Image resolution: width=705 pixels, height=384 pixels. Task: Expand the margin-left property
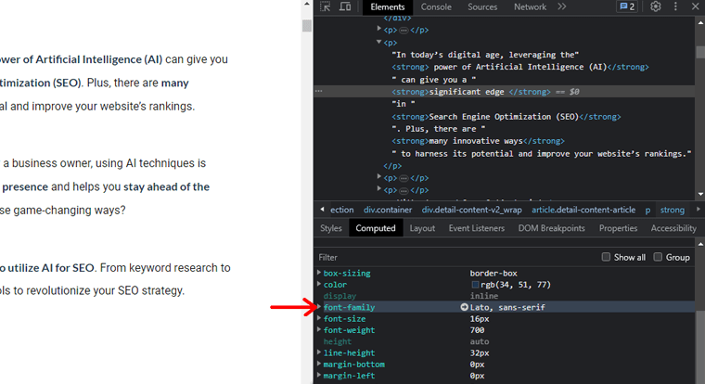[319, 375]
